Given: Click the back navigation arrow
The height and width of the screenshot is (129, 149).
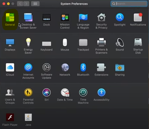Looking at the screenshot, I should 20,4.
